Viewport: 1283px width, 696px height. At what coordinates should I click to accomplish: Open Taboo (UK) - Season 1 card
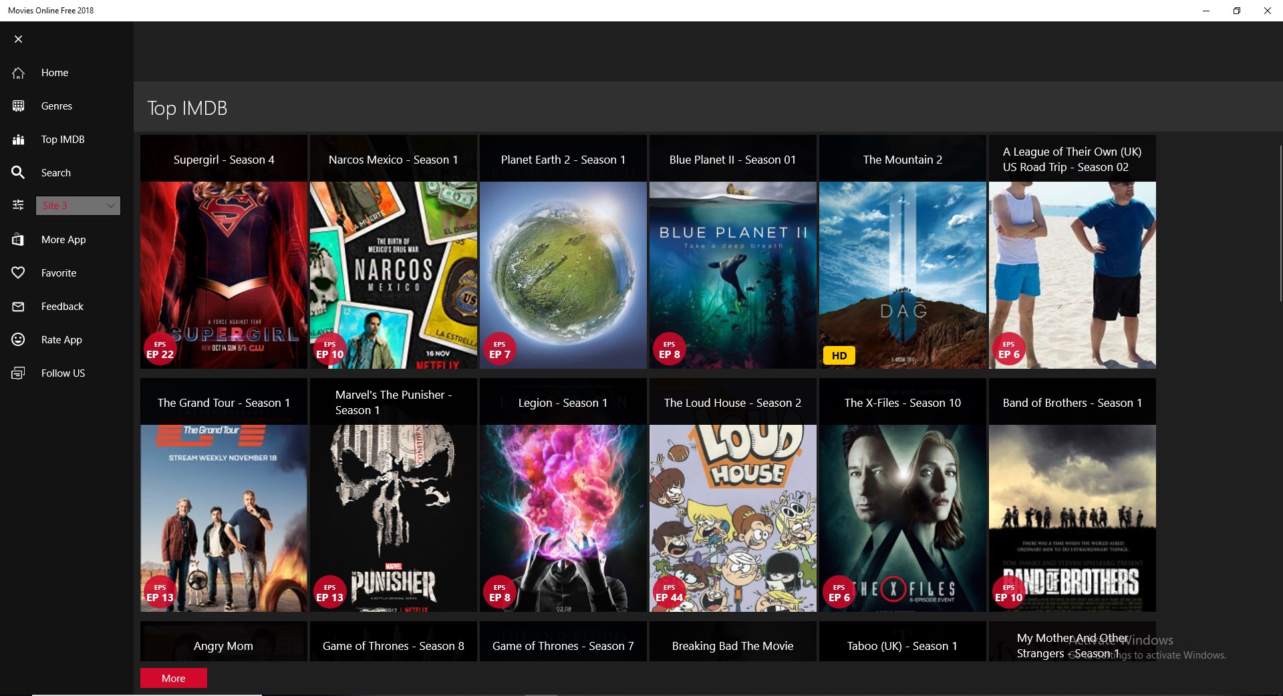903,642
